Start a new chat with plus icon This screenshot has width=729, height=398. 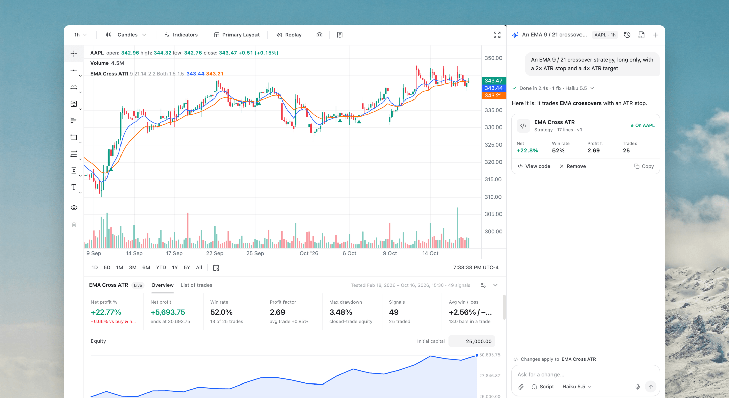pyautogui.click(x=656, y=35)
